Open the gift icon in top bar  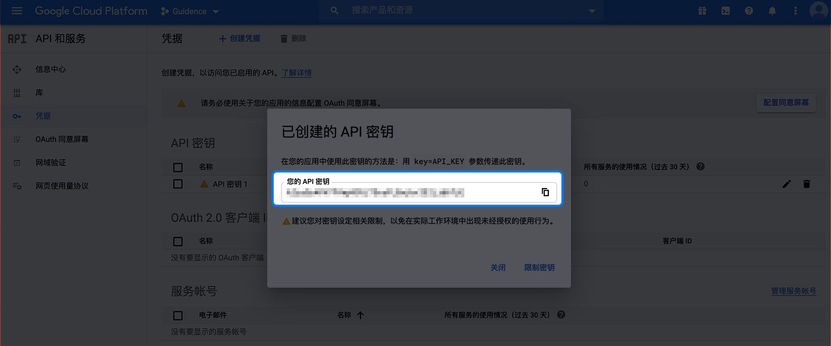702,11
